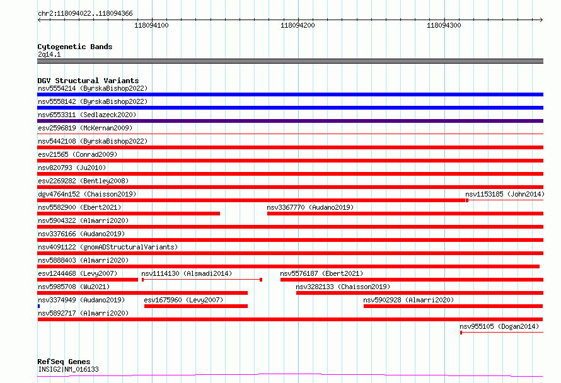
Task: Open esv1675960 (Levy2007) variant label
Action: point(183,300)
